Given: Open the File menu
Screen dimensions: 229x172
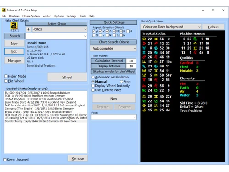Looking at the screenshot, I should click(4, 16).
